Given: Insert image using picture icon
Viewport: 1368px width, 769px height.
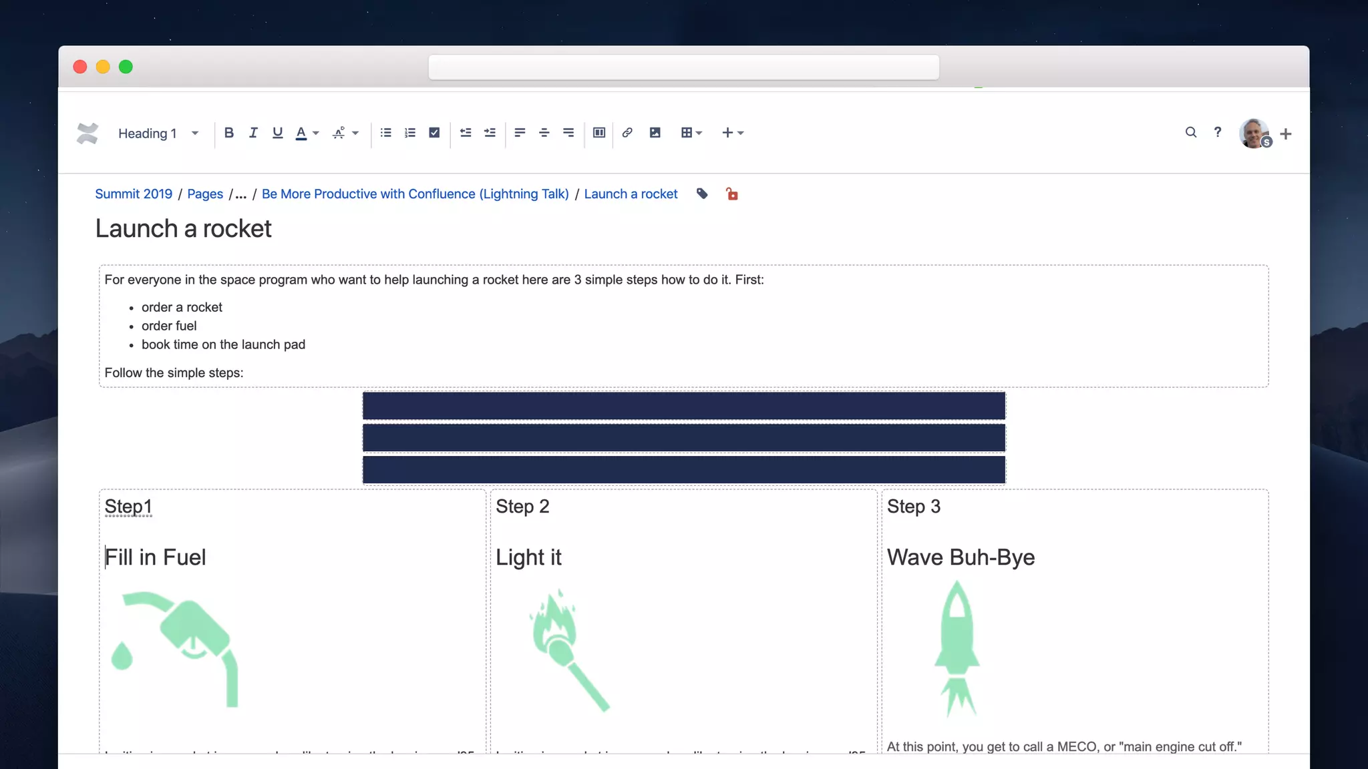Looking at the screenshot, I should 655,133.
